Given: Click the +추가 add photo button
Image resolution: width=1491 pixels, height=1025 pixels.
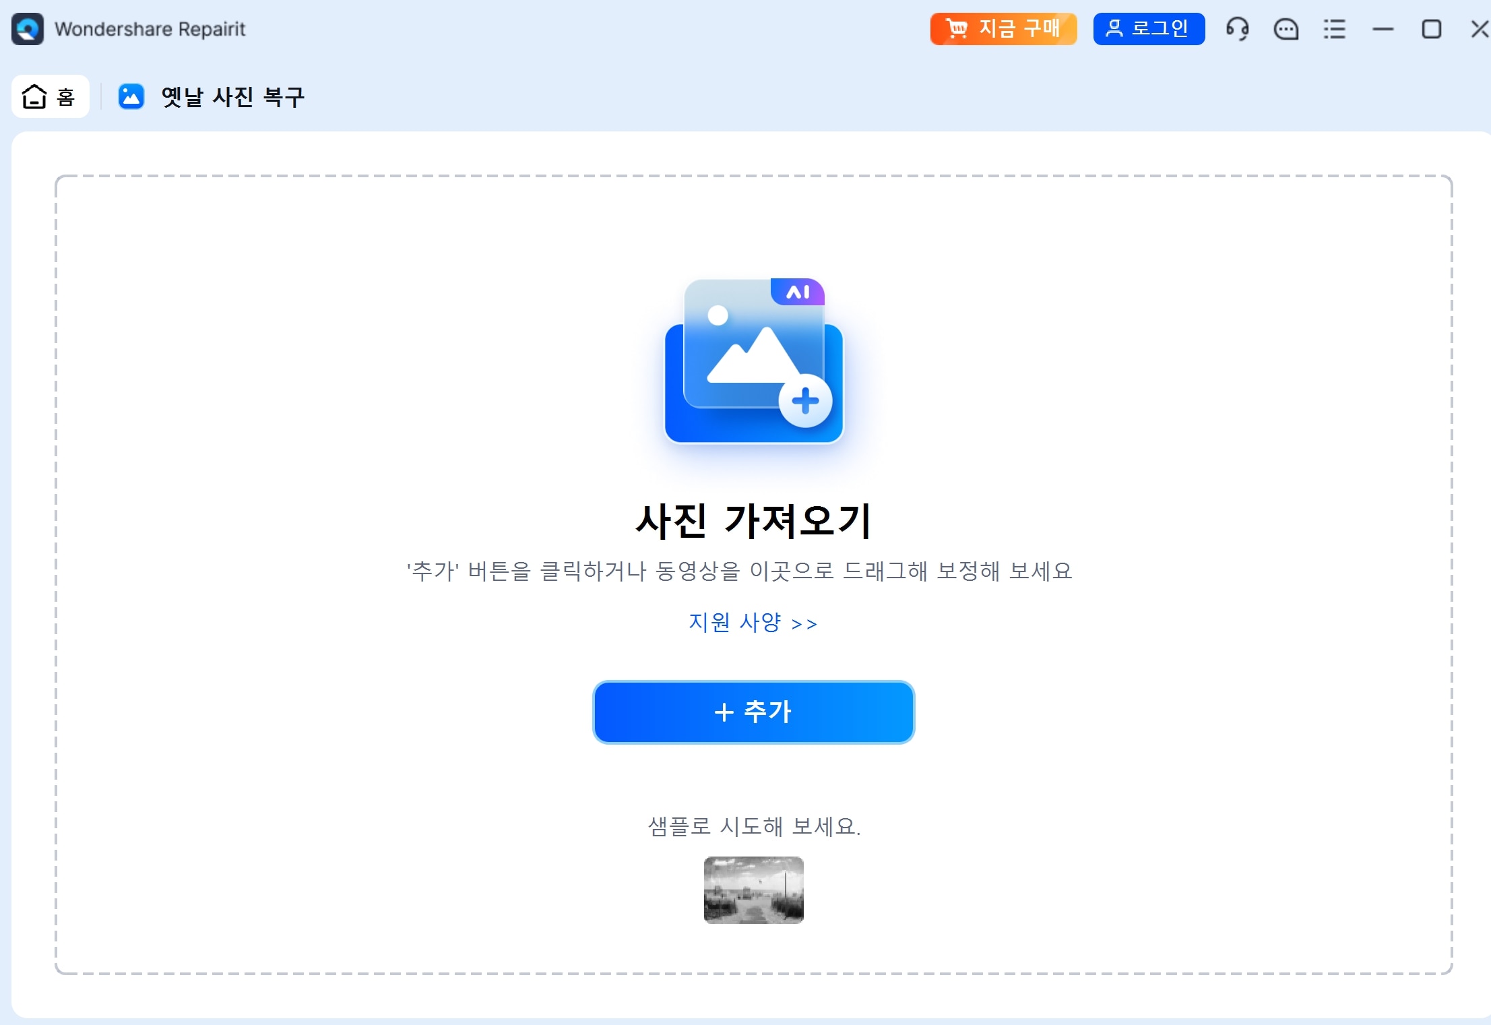Looking at the screenshot, I should point(753,712).
